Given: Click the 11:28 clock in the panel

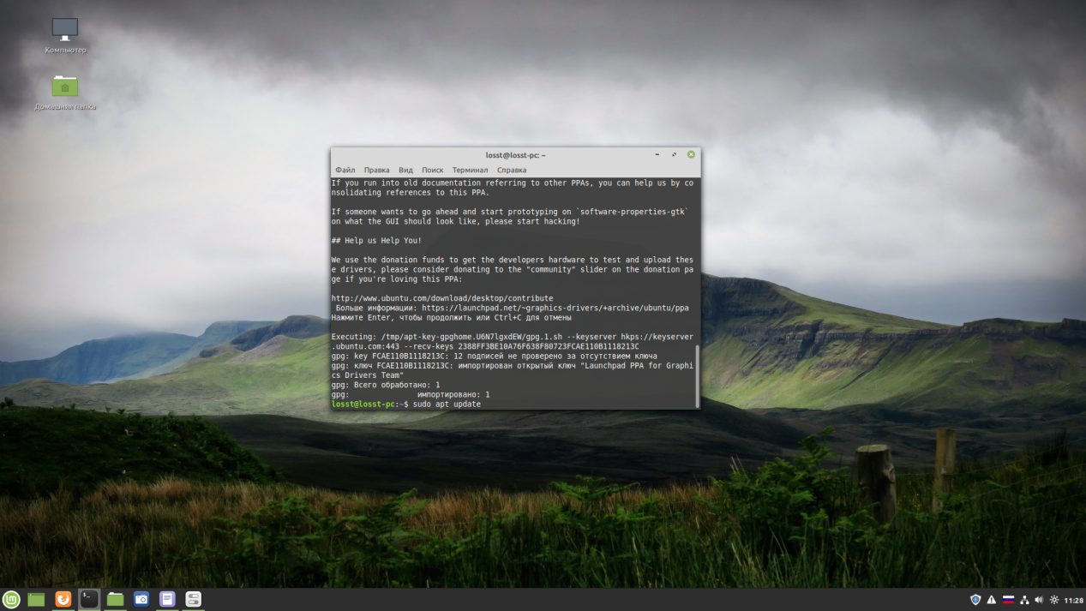Looking at the screenshot, I should 1073,600.
